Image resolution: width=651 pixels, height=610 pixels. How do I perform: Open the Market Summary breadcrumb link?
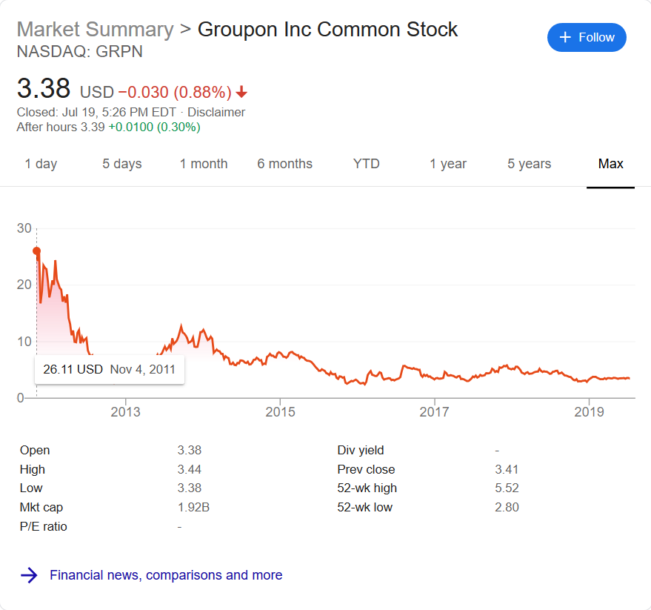(x=95, y=30)
